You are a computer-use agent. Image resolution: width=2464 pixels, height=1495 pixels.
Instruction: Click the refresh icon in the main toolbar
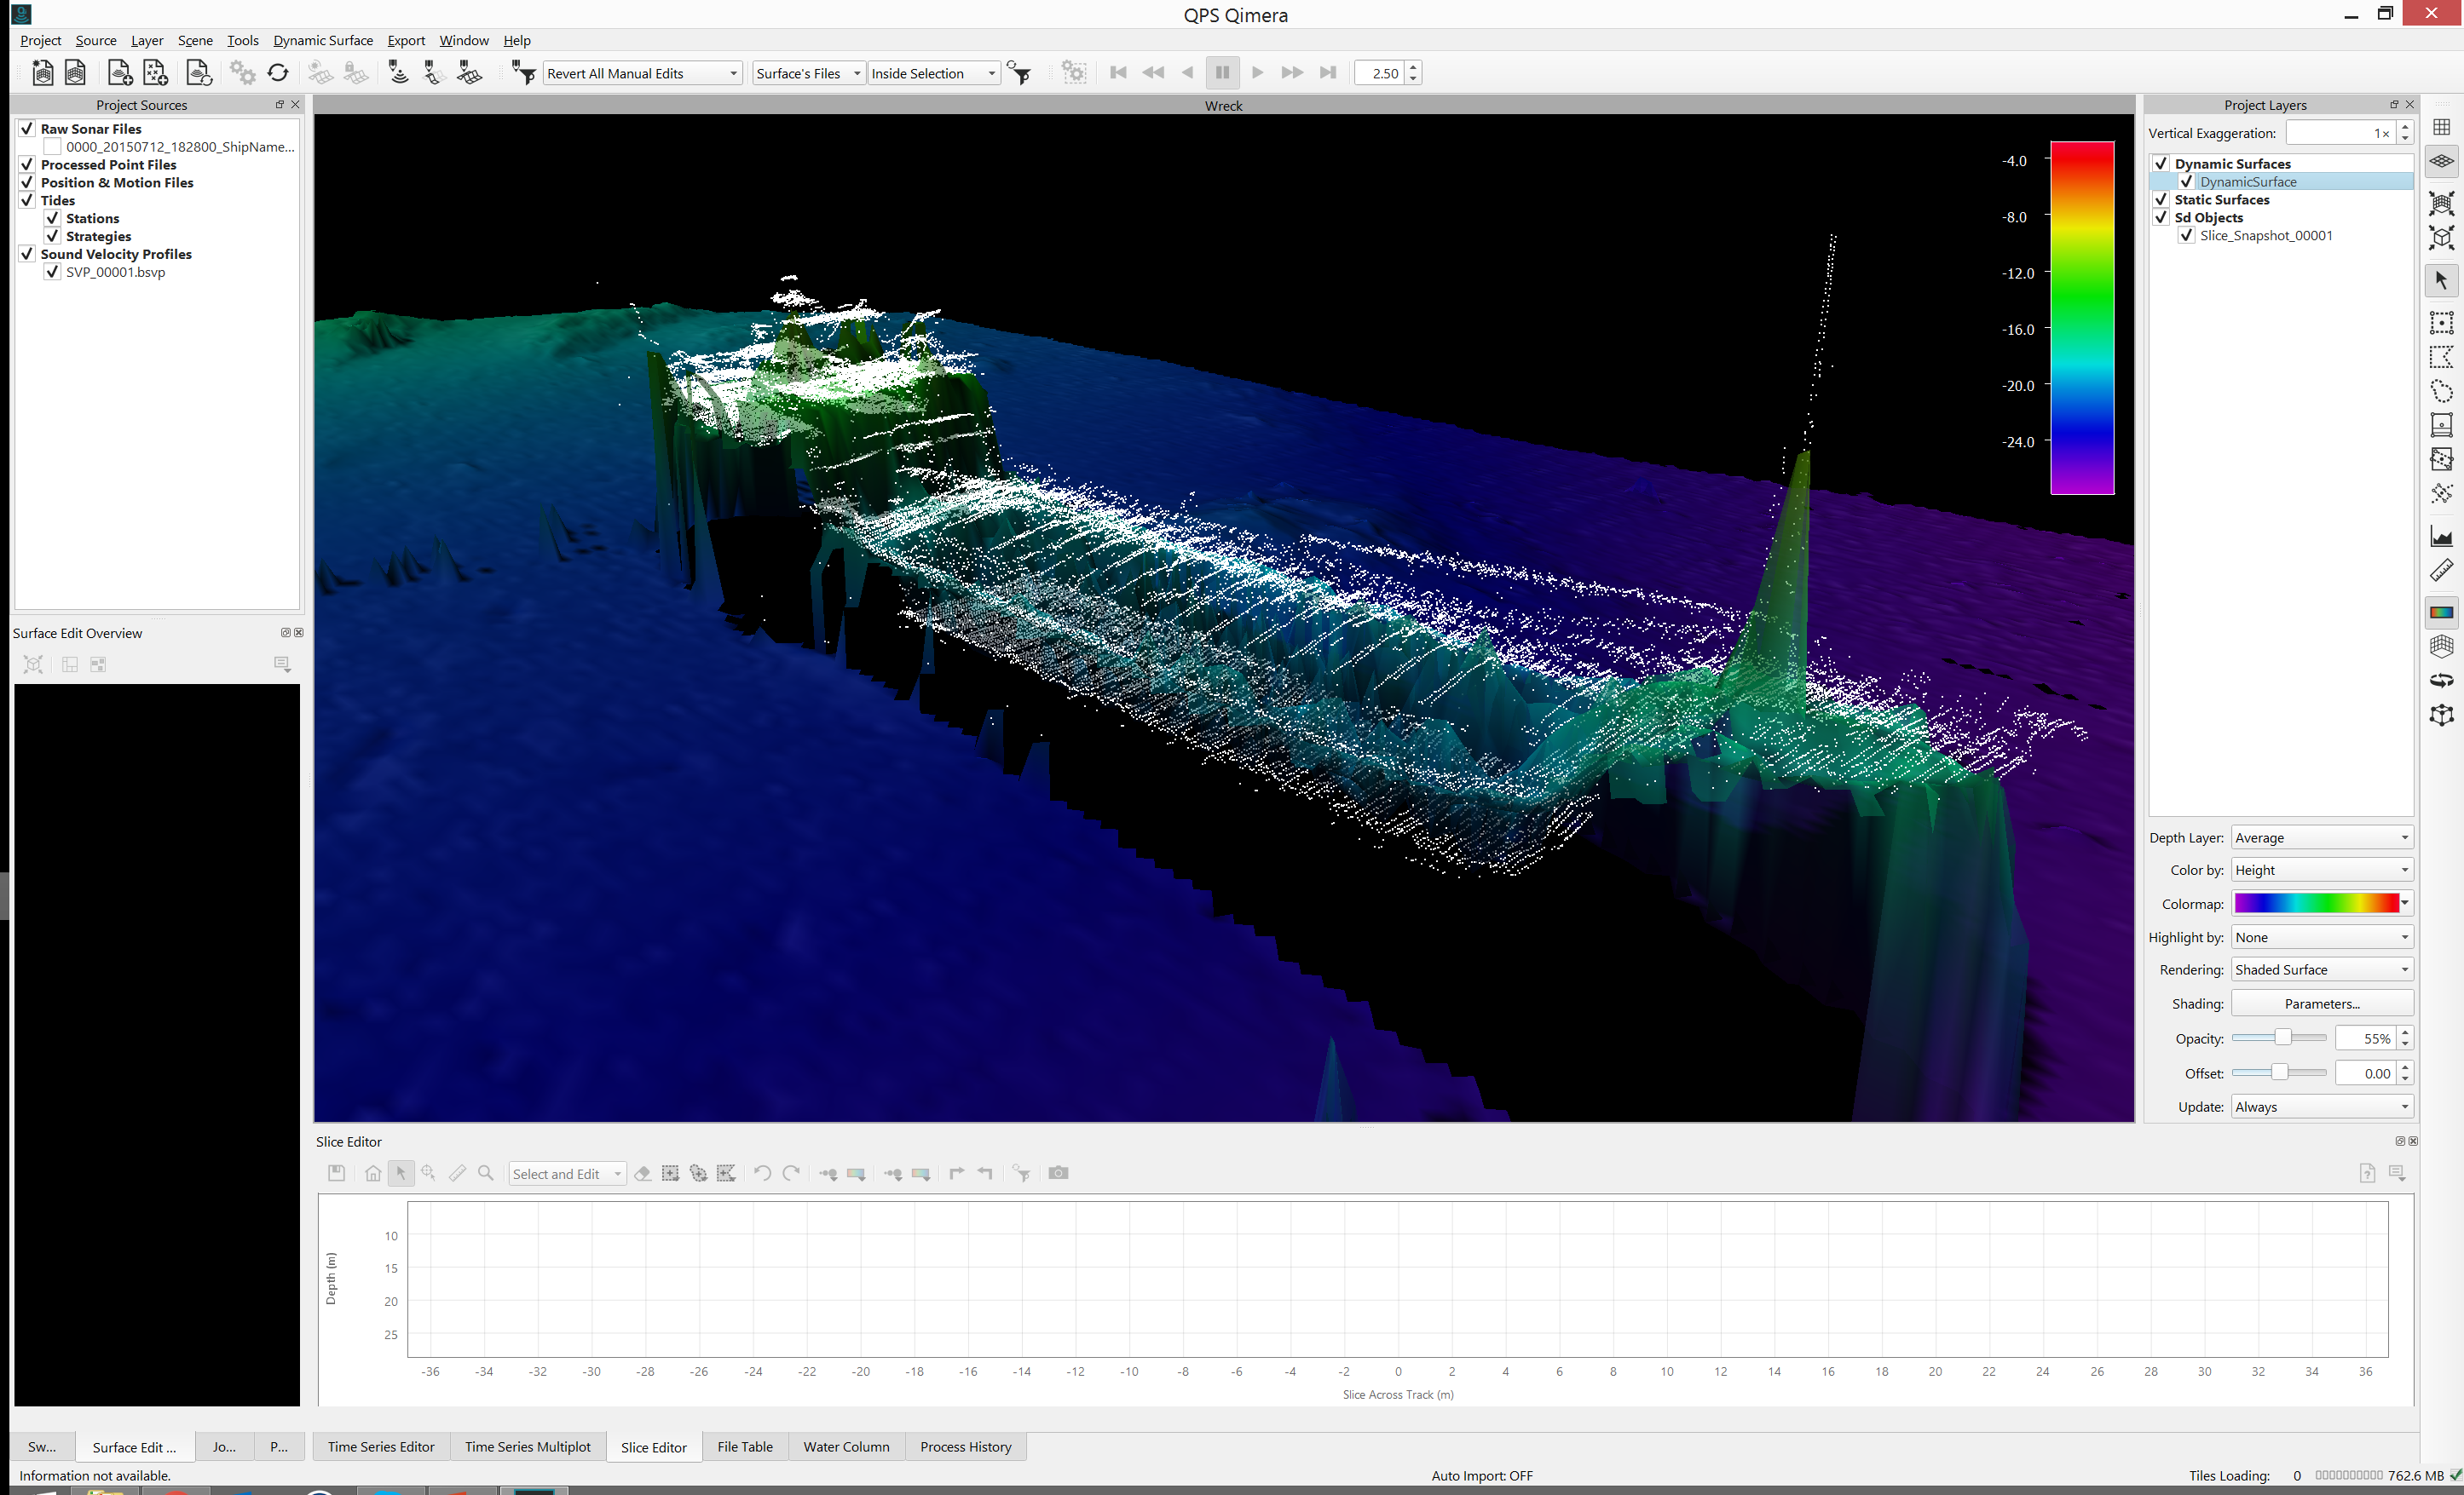278,73
